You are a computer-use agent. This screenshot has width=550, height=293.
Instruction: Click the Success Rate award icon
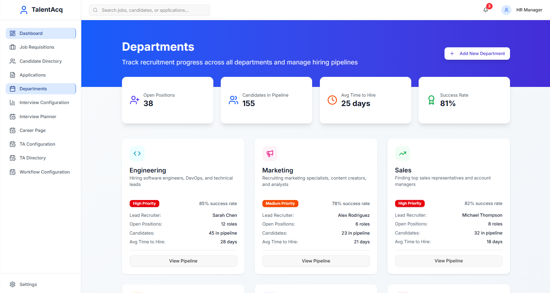coord(431,100)
